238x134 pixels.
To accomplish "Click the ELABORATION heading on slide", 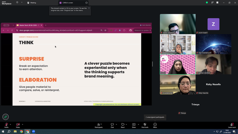I will 38,80.
